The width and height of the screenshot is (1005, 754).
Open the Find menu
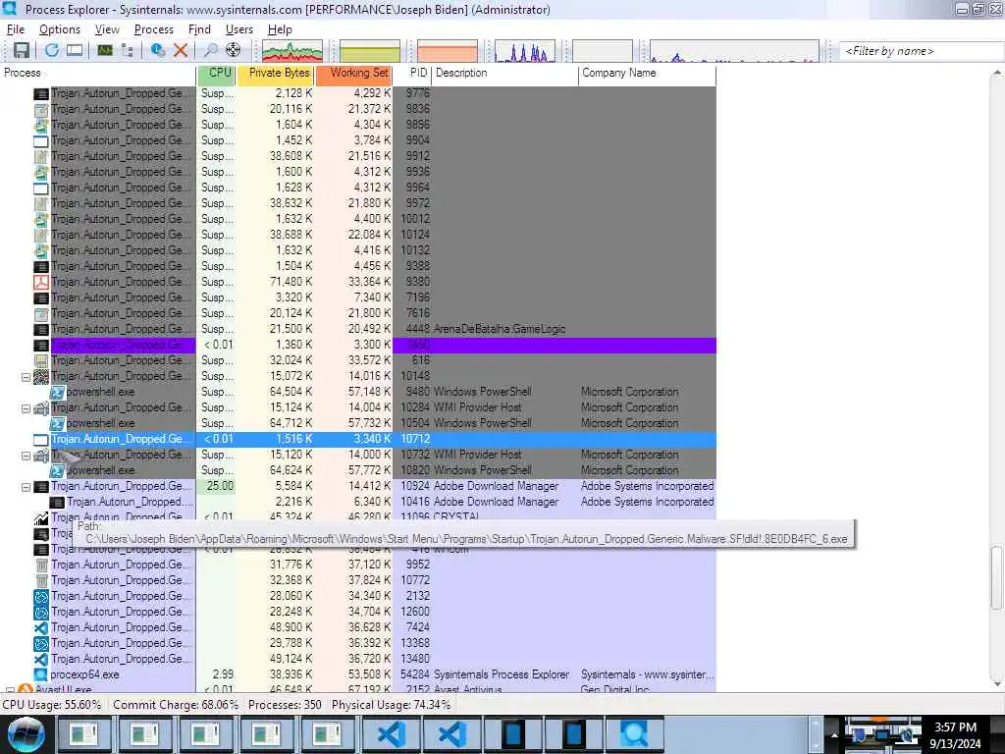pos(199,29)
